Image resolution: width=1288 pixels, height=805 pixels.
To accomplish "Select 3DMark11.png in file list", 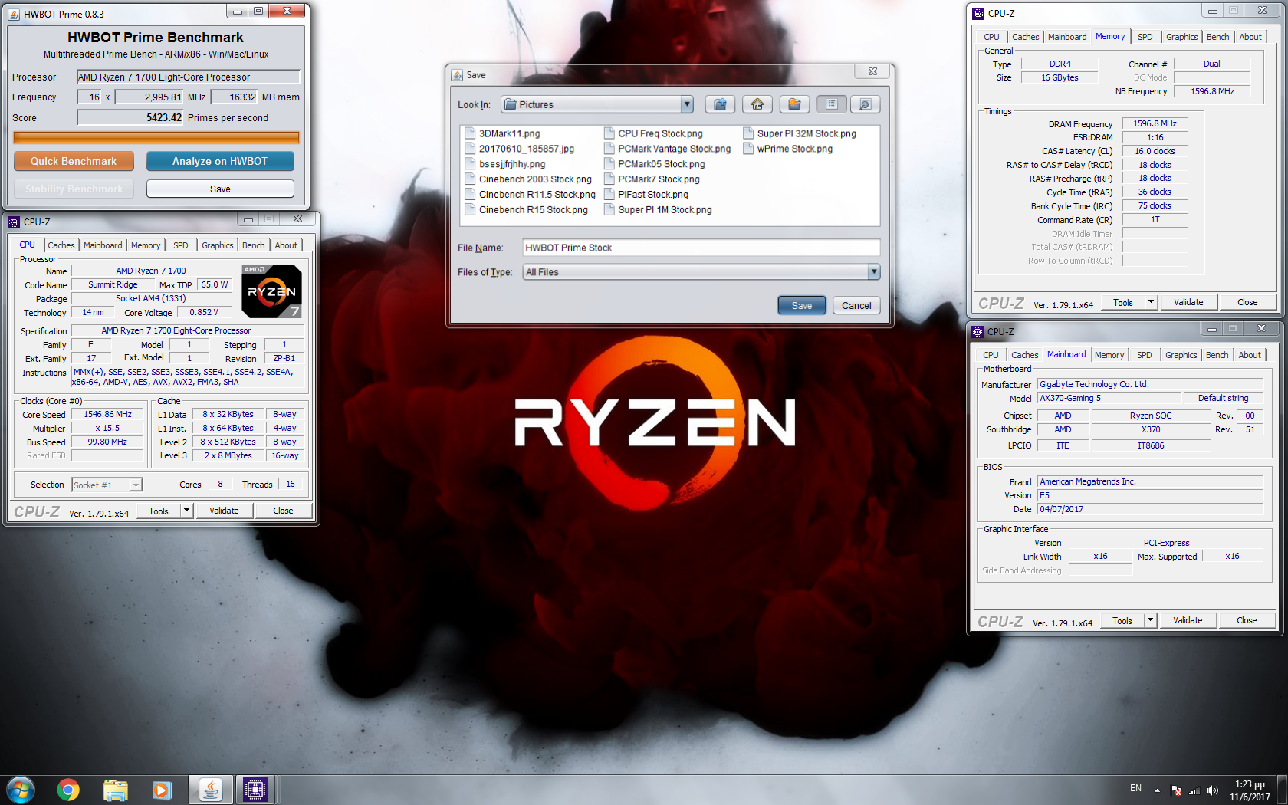I will (503, 133).
